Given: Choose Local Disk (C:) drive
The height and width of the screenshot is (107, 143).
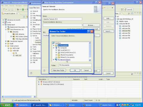Looking at the screenshot, I should pyautogui.click(x=65, y=50).
